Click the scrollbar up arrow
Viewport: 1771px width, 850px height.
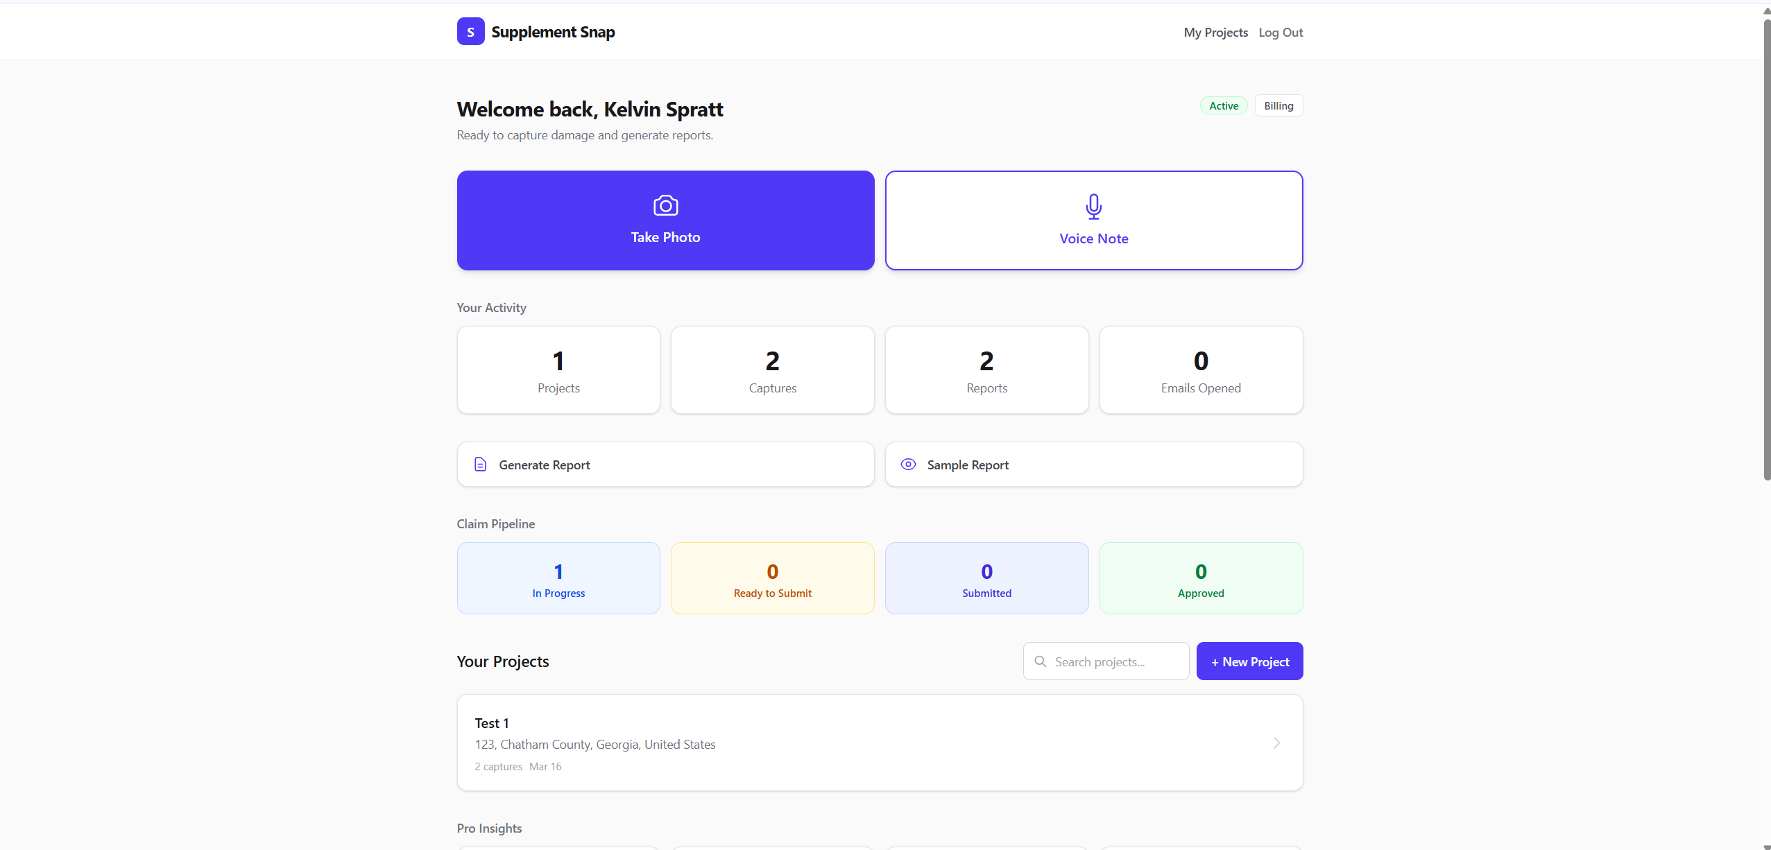pos(1765,10)
